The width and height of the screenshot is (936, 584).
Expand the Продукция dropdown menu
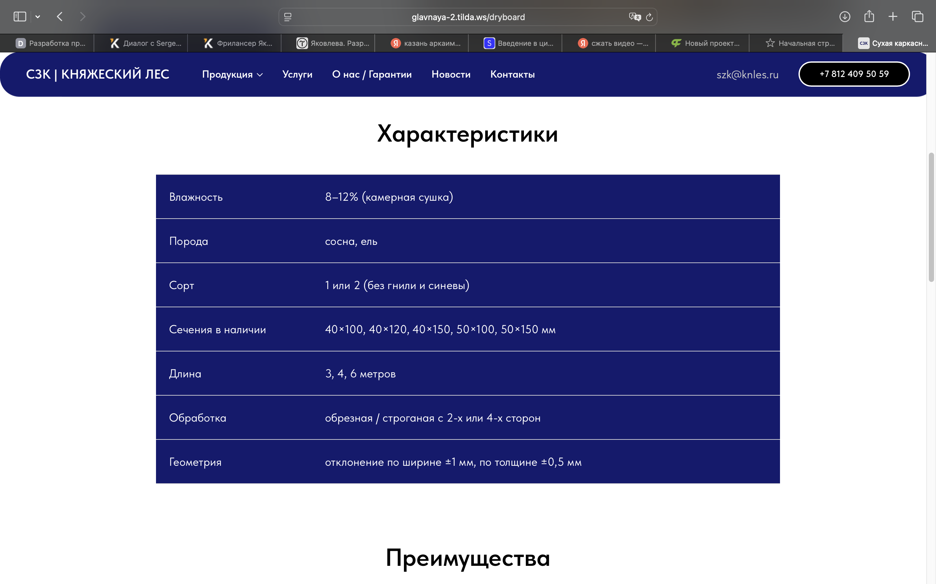[232, 75]
